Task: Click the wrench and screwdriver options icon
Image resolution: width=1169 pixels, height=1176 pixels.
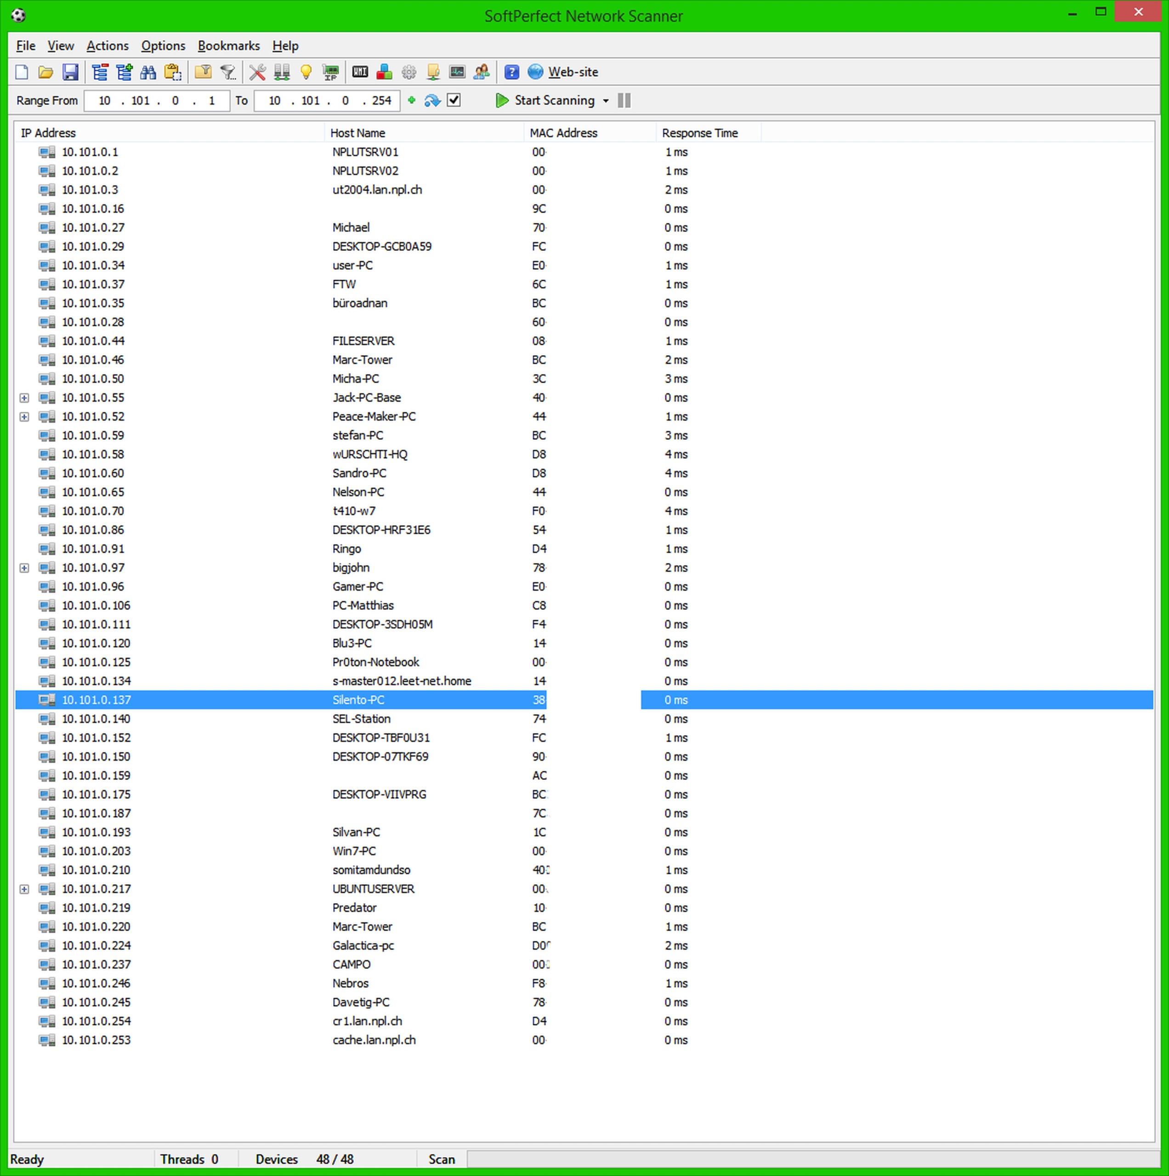Action: (x=257, y=73)
